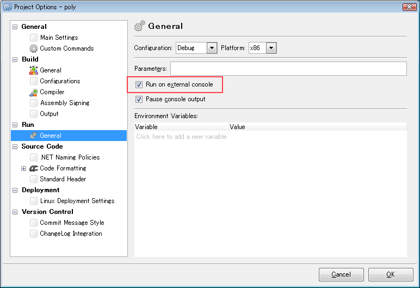Click the Custom Commands gear icon
Image resolution: width=420 pixels, height=288 pixels.
coord(34,48)
